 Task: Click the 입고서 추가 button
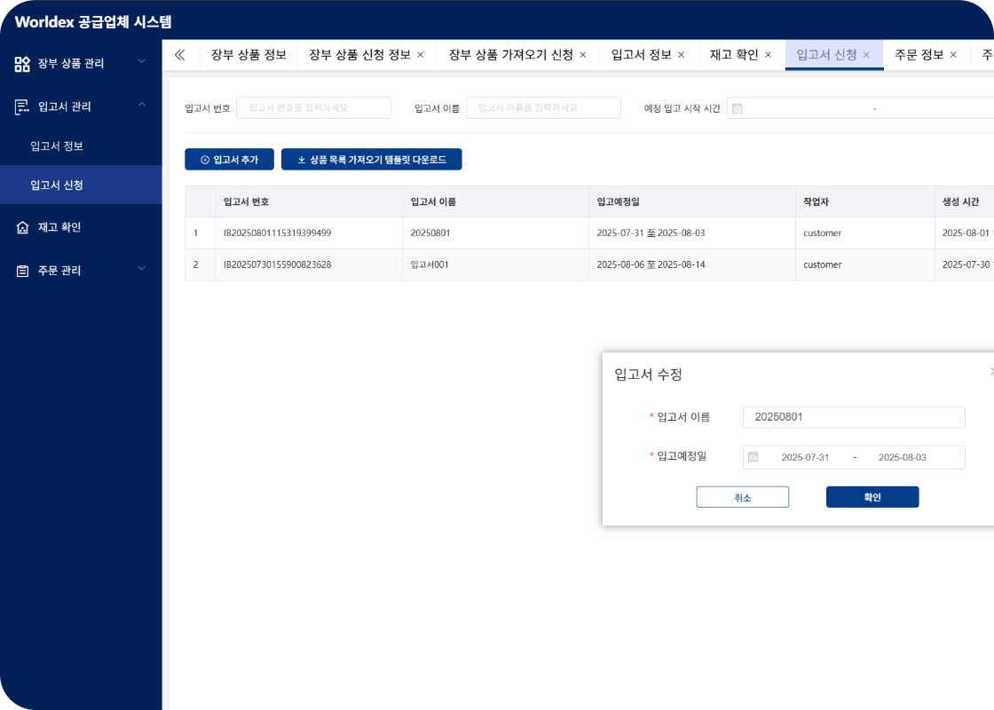pyautogui.click(x=229, y=160)
